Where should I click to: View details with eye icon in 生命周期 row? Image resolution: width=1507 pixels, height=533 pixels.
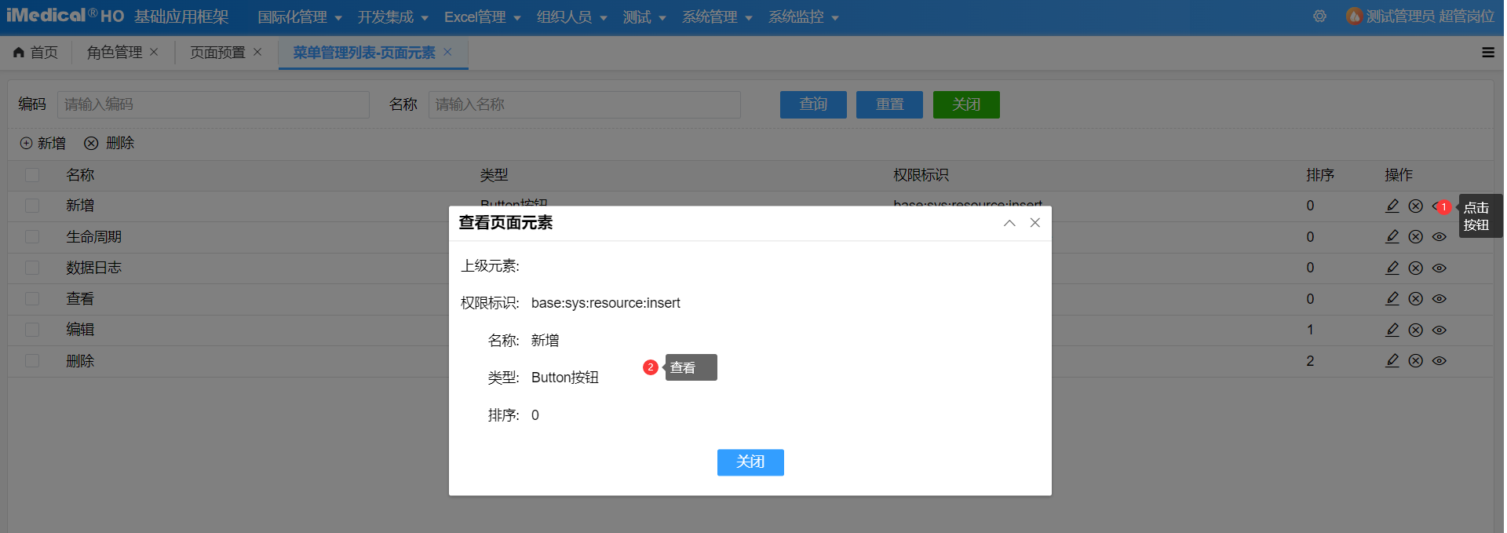[1439, 236]
